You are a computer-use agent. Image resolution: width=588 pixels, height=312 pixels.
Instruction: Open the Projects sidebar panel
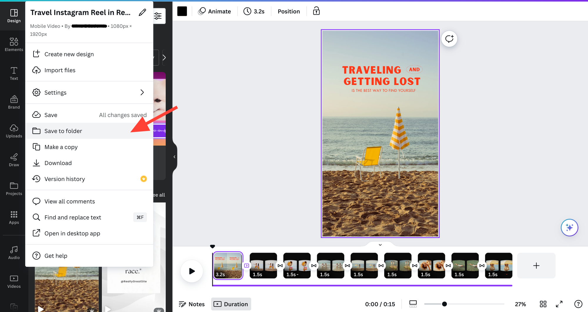(x=14, y=189)
